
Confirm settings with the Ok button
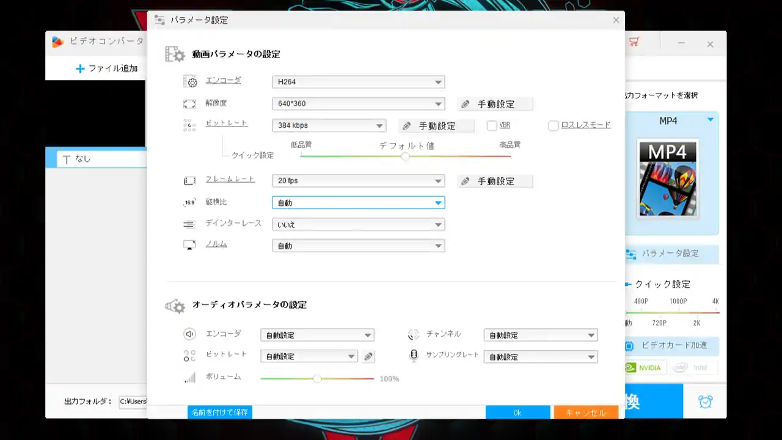pos(517,413)
